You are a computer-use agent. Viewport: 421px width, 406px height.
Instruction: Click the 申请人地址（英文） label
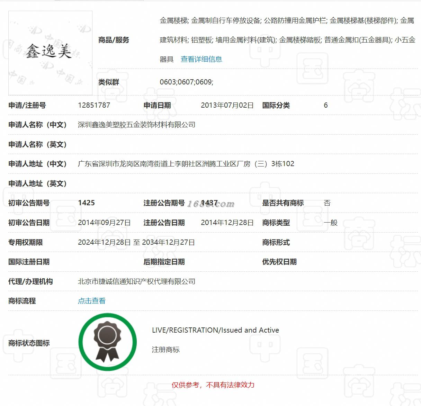tap(37, 183)
